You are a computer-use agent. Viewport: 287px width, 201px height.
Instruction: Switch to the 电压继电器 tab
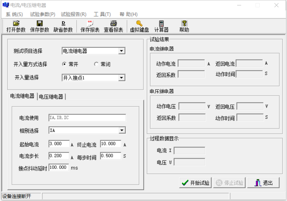[52, 97]
